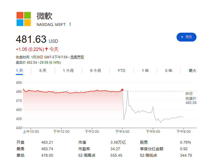Click the 微軟 company name heading
The image size is (200, 161).
pyautogui.click(x=44, y=16)
